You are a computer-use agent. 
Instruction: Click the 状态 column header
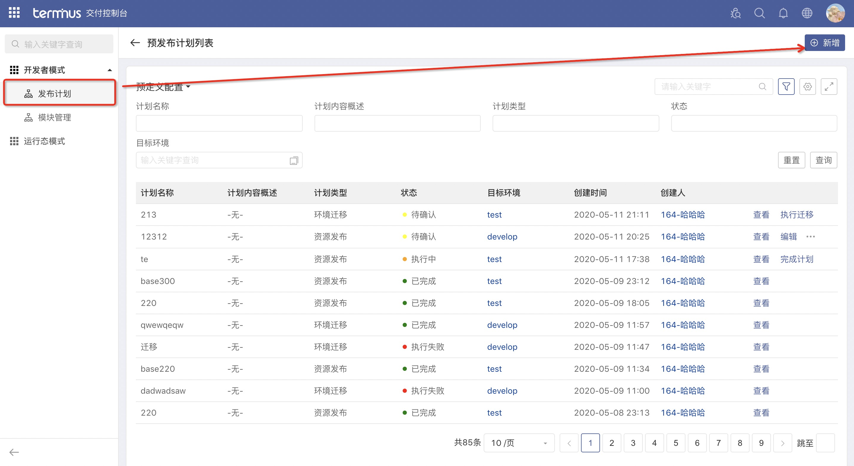click(409, 193)
